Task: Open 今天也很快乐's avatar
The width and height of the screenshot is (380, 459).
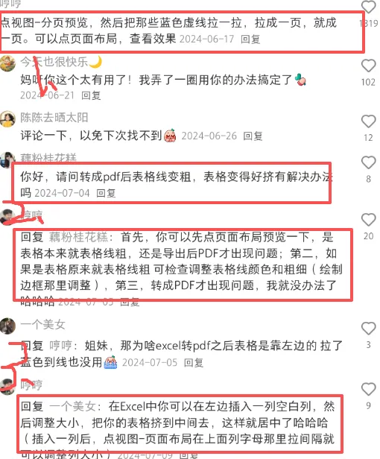Action: [7, 63]
